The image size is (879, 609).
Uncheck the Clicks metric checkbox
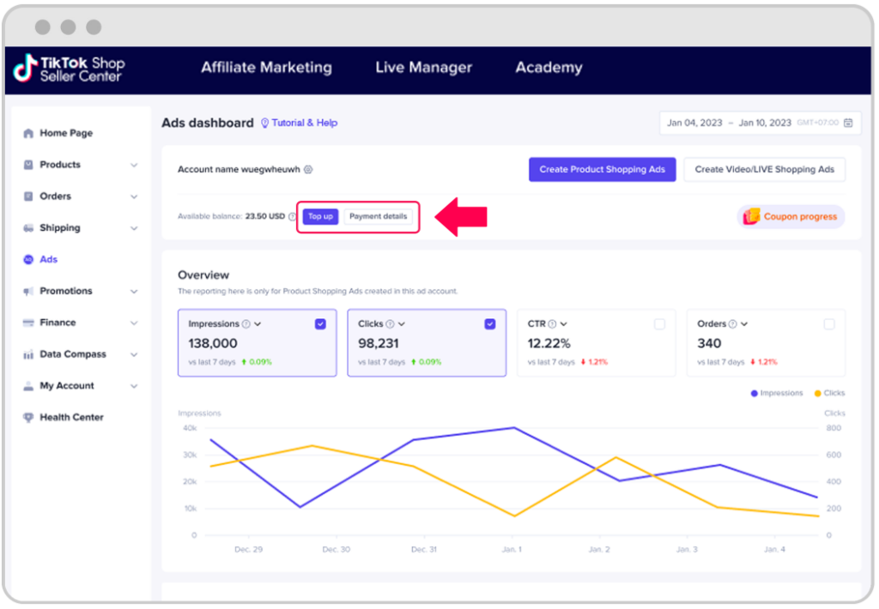pos(490,324)
